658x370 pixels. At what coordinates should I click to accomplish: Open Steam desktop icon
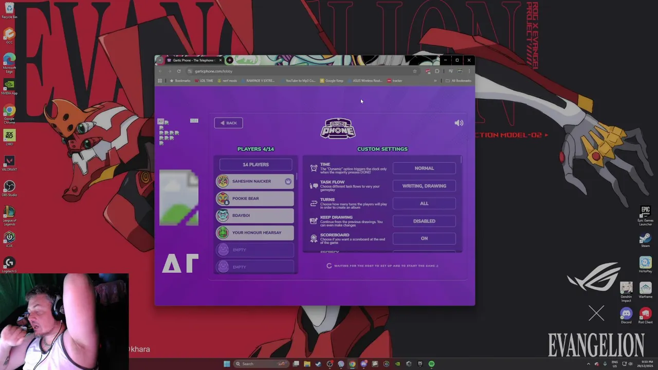pos(645,240)
